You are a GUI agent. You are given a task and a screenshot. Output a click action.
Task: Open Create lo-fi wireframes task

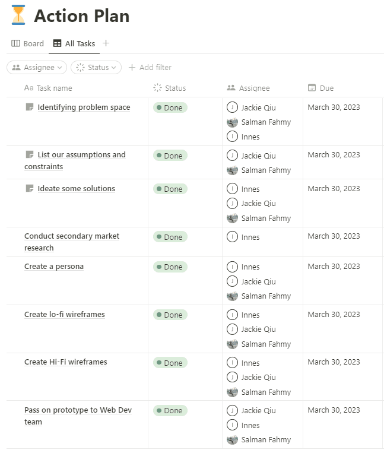[x=65, y=314]
